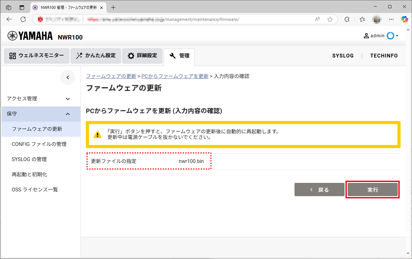Select the NWR100 管理 browser tab
Screen dimensions: 412x259
pos(67,7)
